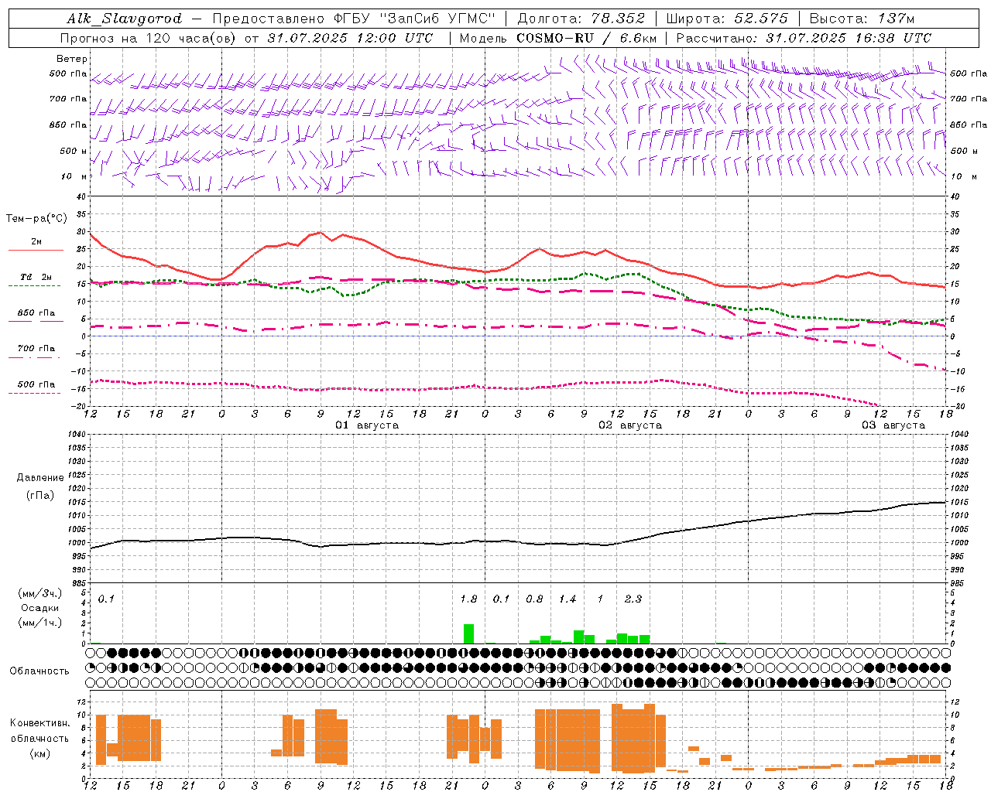Click the Давление panel label
This screenshot has width=991, height=792.
(40, 478)
